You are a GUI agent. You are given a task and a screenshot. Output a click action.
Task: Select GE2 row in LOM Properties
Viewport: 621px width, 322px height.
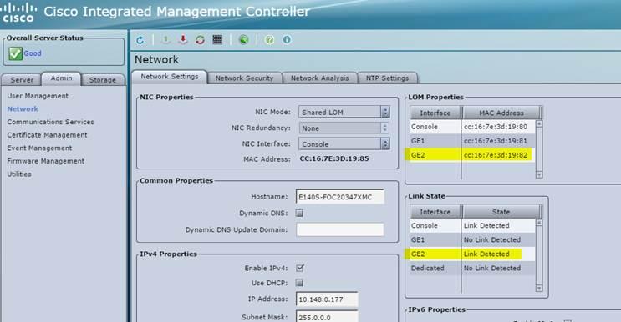click(472, 155)
